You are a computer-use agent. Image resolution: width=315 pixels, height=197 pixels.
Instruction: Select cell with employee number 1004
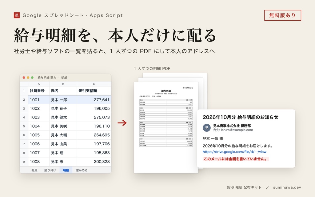click(38, 126)
